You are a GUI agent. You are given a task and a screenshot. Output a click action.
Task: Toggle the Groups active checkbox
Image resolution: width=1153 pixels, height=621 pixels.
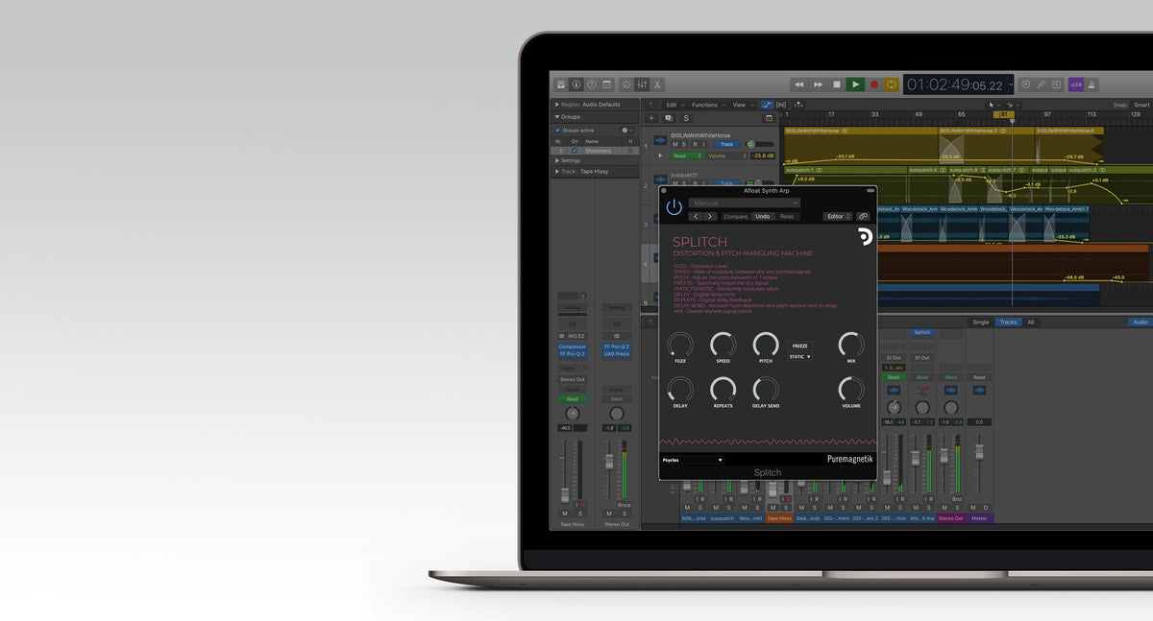coord(557,130)
